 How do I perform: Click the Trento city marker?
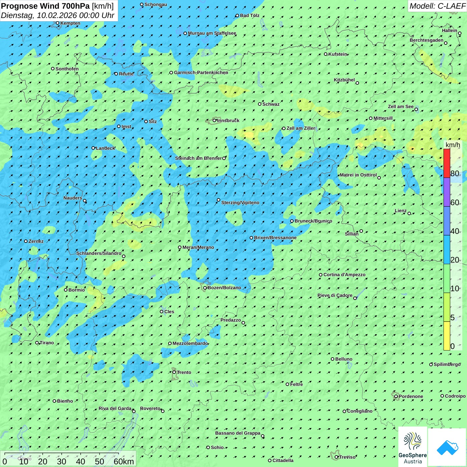pos(174,372)
